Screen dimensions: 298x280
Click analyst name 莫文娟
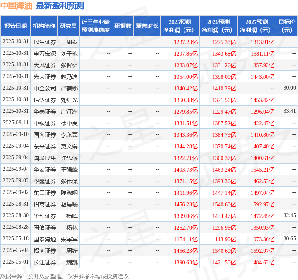(x=69, y=146)
